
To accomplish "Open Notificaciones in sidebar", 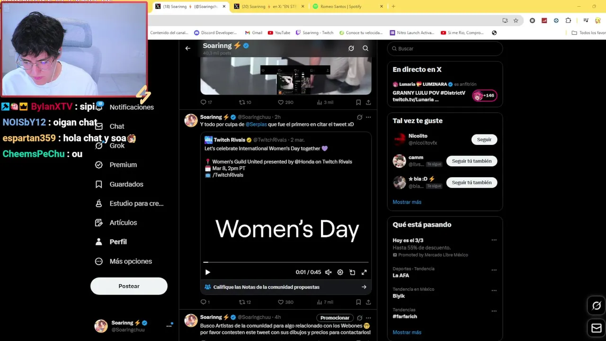I will [x=125, y=107].
